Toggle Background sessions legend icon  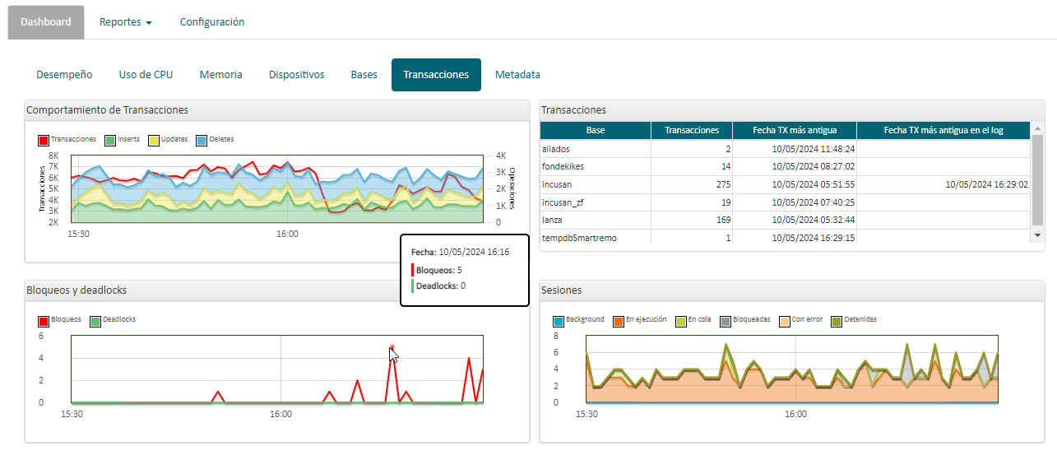[559, 320]
